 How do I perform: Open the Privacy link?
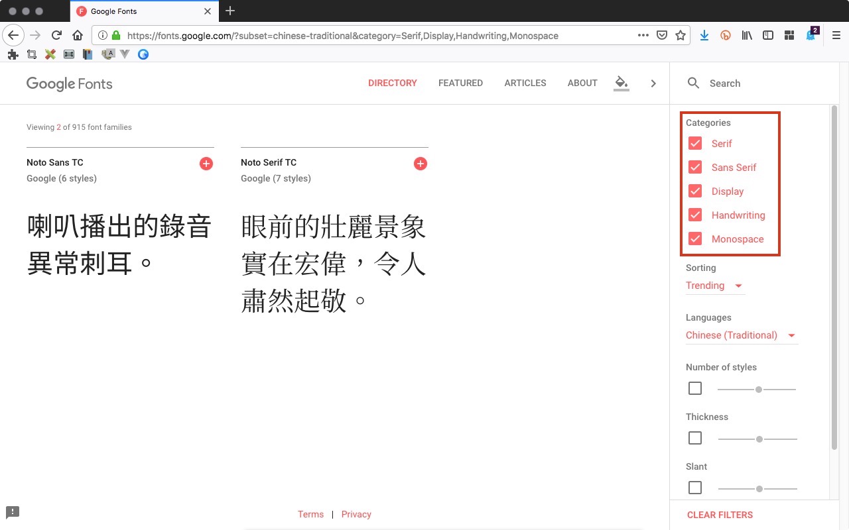click(356, 514)
